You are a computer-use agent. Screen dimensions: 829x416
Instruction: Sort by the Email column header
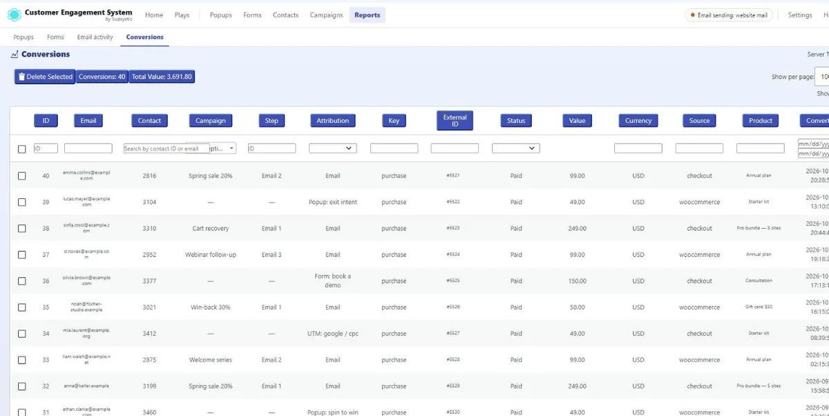tap(88, 120)
